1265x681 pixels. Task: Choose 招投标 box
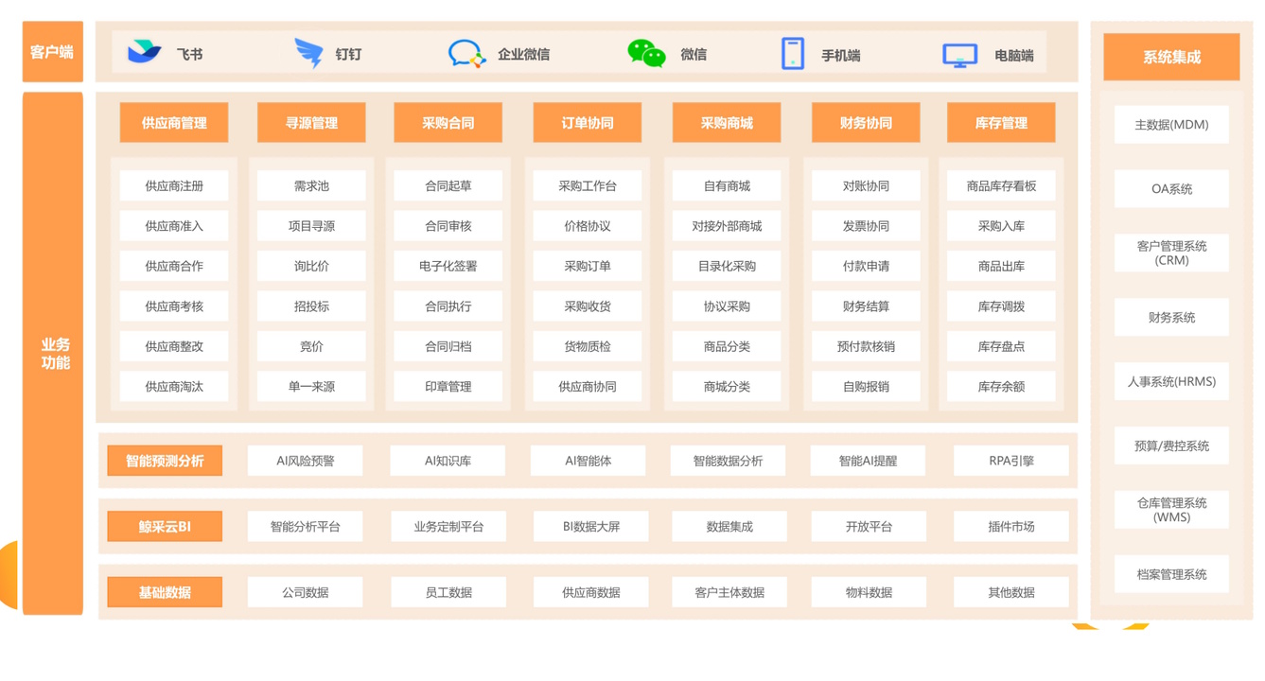(311, 306)
